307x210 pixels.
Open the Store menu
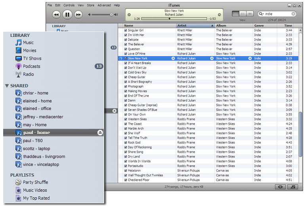click(x=90, y=5)
